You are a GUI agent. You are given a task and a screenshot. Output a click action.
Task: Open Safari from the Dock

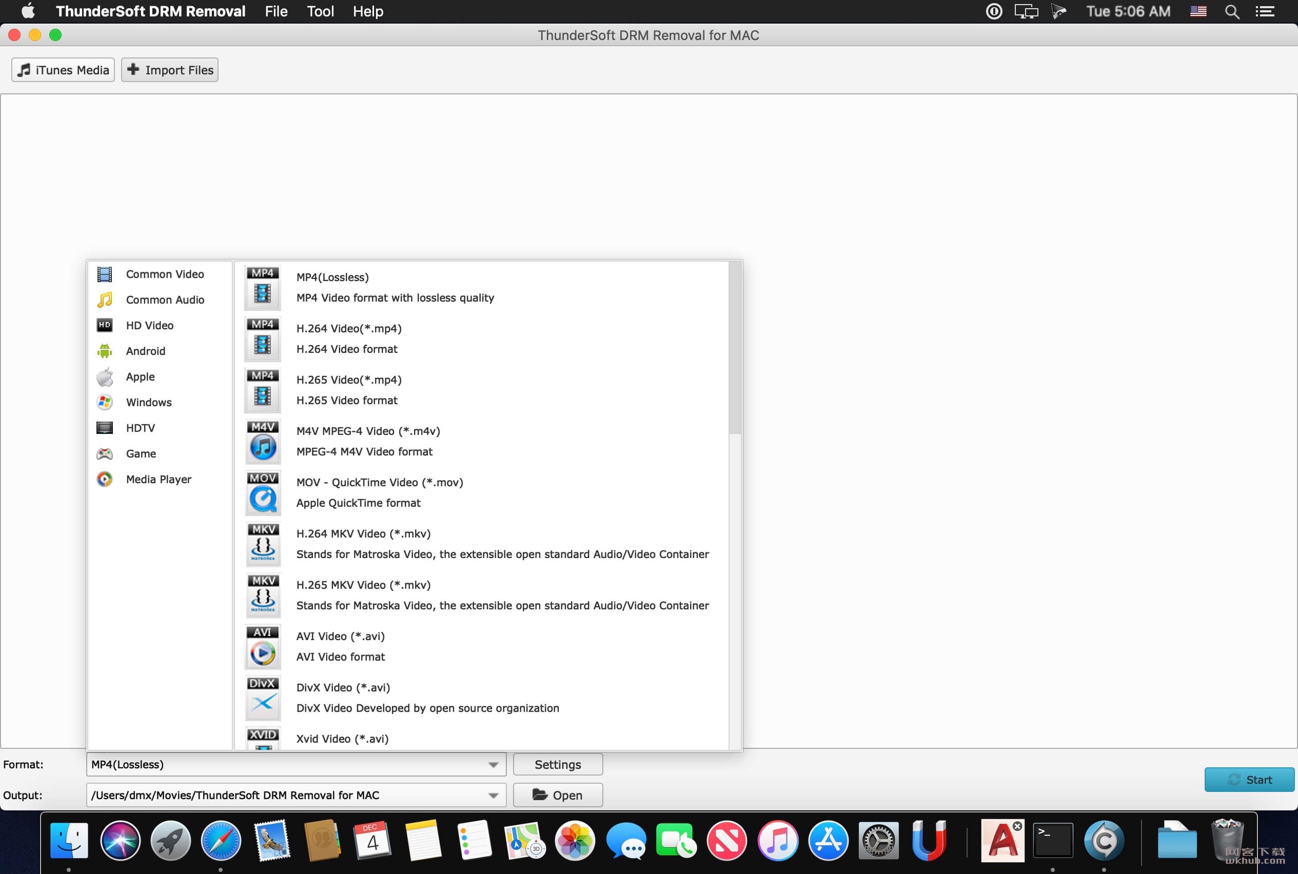tap(221, 841)
